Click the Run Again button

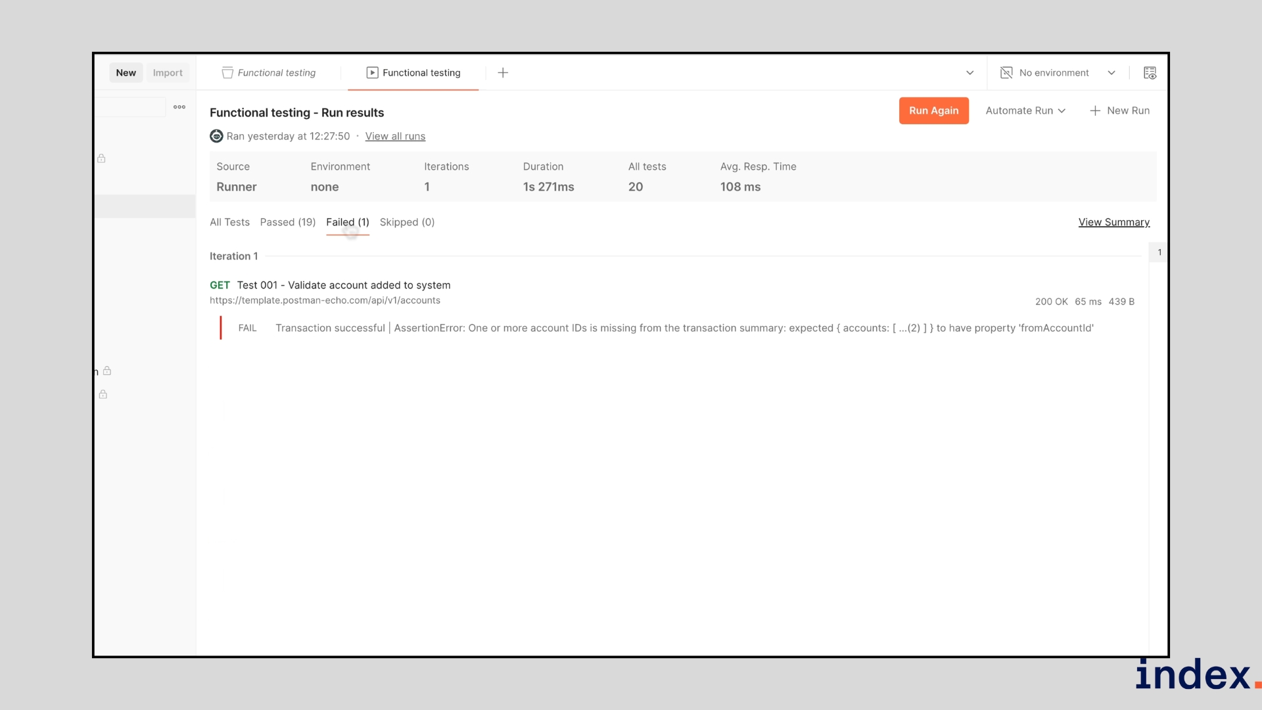933,110
